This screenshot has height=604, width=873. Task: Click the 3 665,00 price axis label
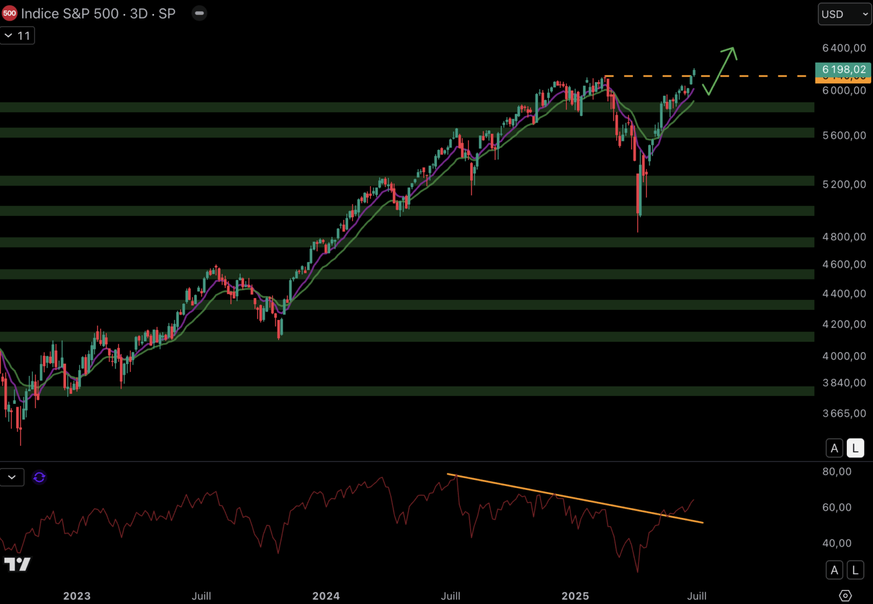(844, 413)
